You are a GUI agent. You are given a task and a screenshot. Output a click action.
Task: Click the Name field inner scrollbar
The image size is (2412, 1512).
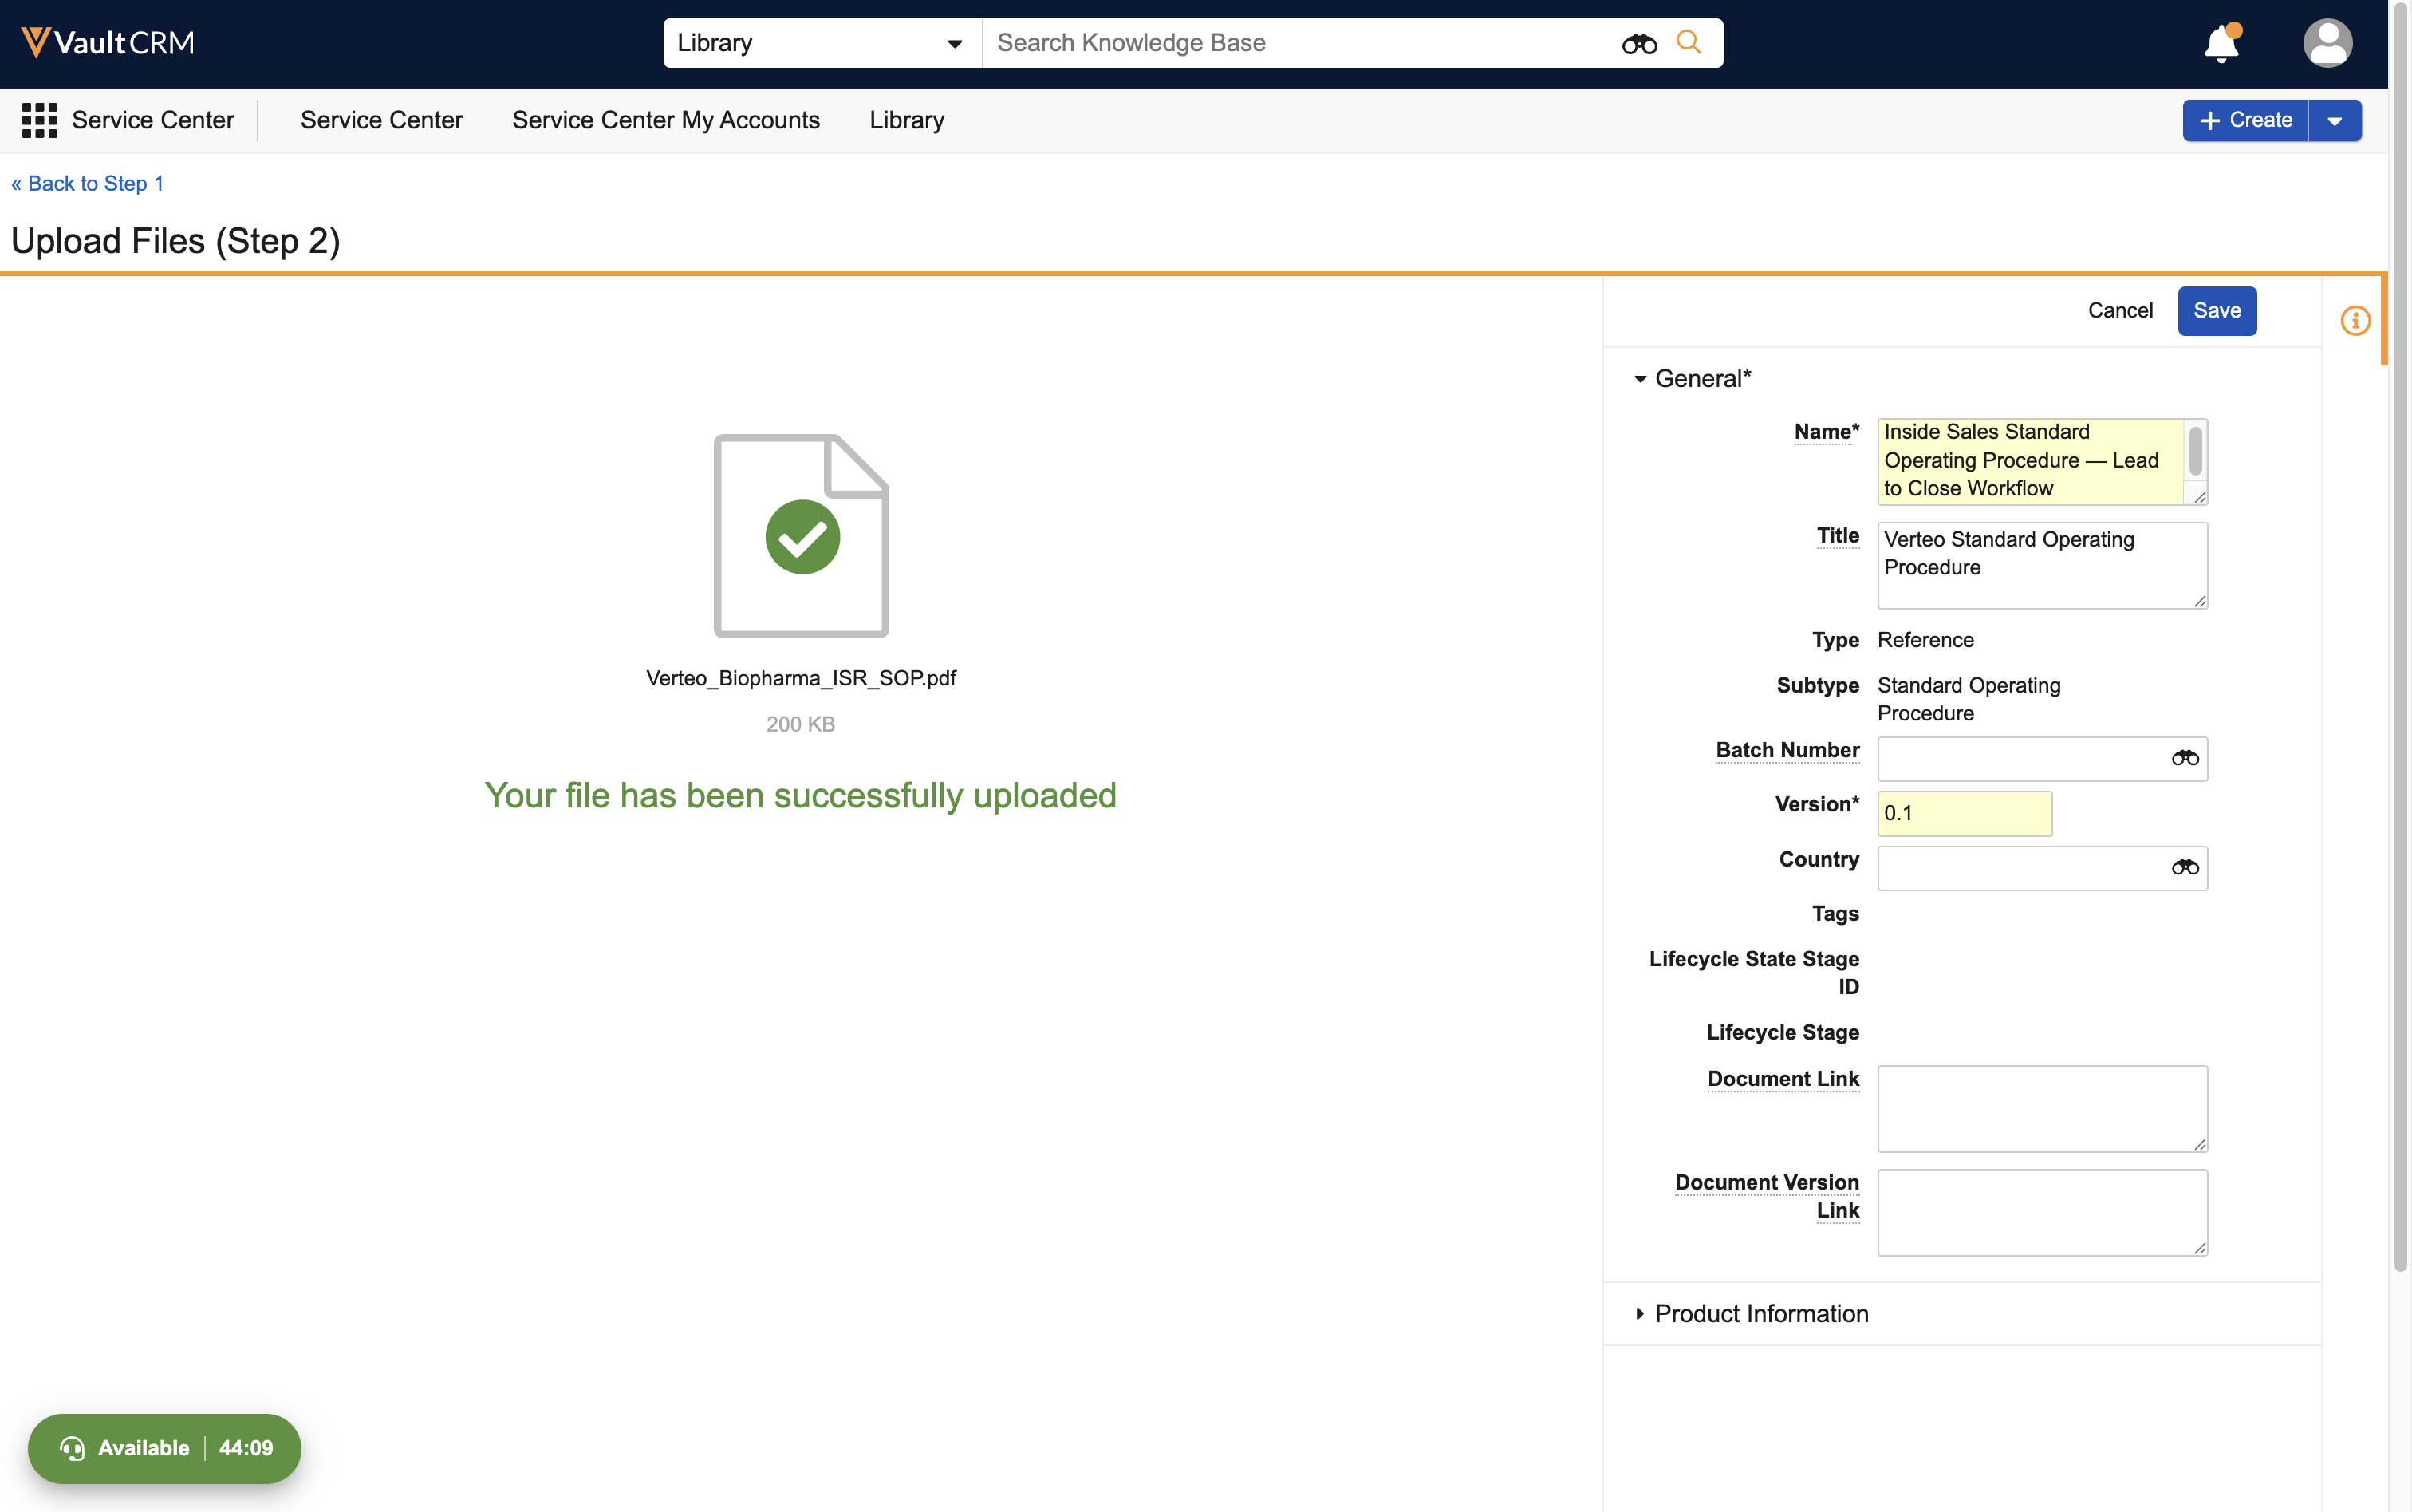[x=2195, y=451]
